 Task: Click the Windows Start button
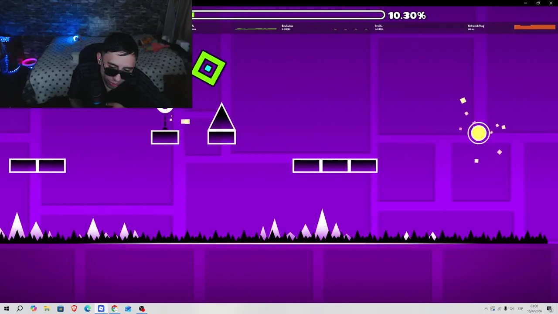tap(6, 309)
